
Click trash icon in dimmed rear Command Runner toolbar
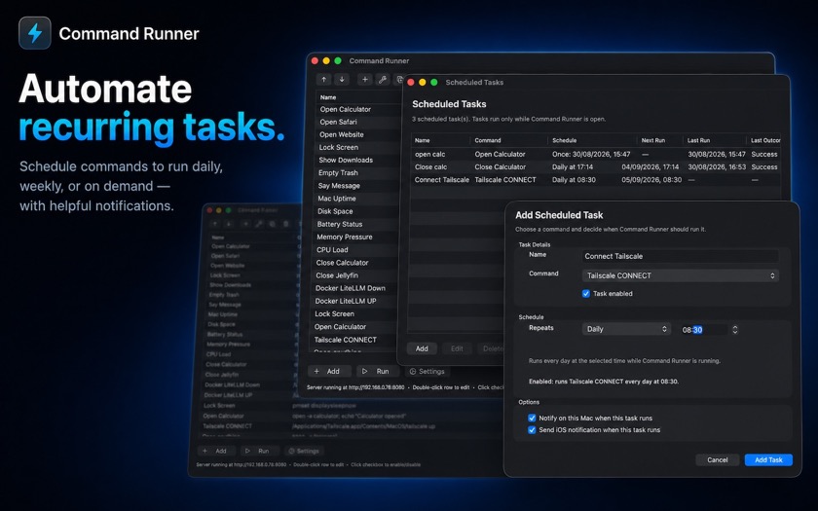285,224
